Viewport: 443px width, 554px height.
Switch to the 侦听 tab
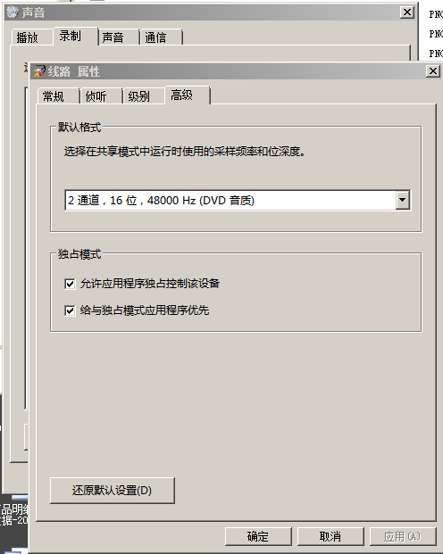point(101,96)
